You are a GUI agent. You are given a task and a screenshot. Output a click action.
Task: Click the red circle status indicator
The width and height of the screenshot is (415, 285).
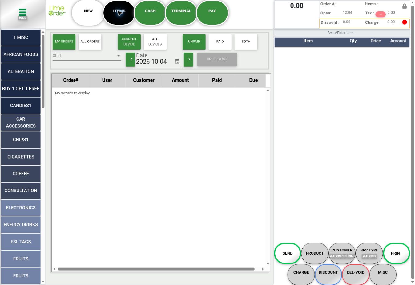point(405,22)
